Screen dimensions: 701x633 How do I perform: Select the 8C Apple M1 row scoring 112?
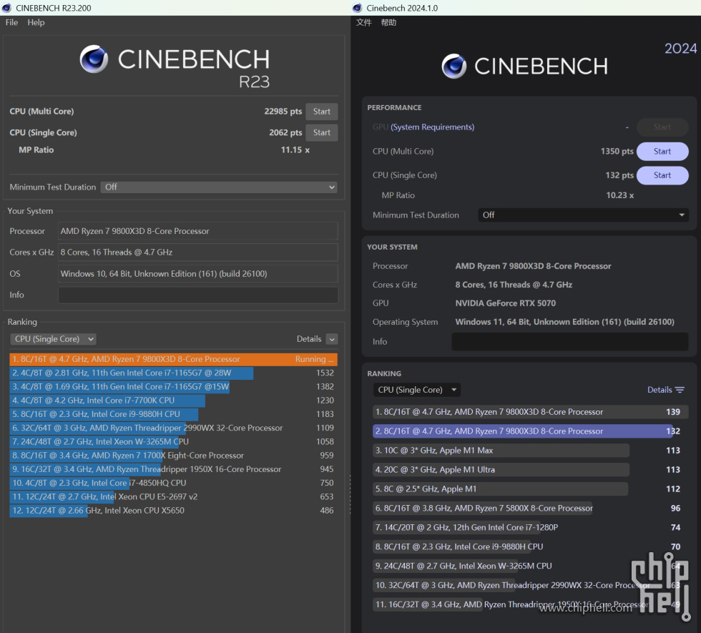(x=530, y=489)
